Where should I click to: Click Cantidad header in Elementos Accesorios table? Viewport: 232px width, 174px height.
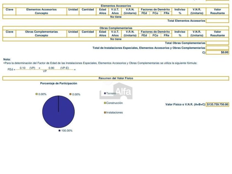[x=88, y=9]
